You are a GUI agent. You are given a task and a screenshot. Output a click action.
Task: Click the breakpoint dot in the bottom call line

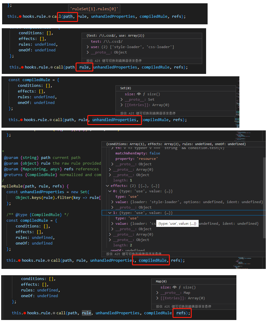coord(24,313)
